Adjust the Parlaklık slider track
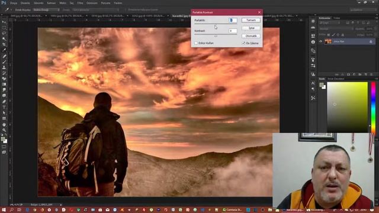This screenshot has height=213, width=379. tap(216, 24)
